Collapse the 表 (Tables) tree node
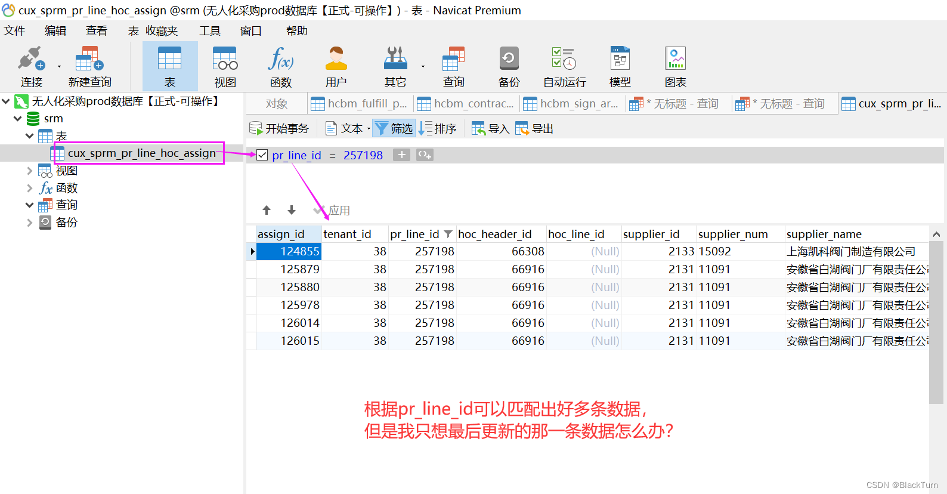The width and height of the screenshot is (947, 494). coord(30,136)
